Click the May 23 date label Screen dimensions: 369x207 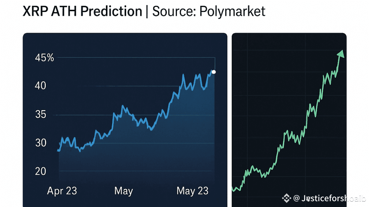(x=192, y=191)
